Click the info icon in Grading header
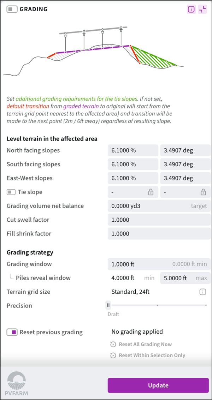Viewport: 212px width, 400px height. click(x=191, y=10)
